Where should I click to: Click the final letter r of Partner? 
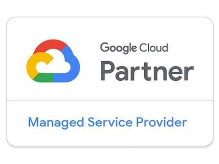(189, 73)
